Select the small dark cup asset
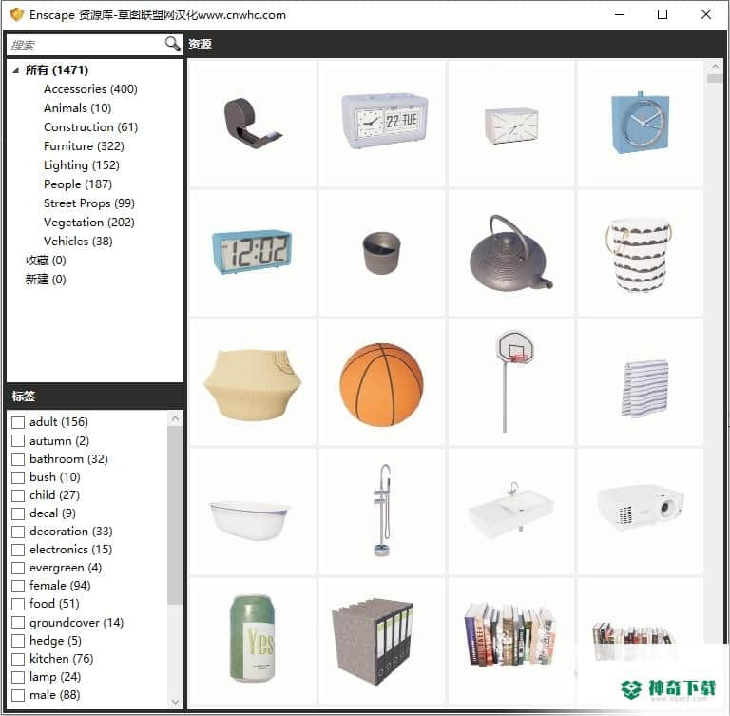The width and height of the screenshot is (730, 716). coord(382,253)
